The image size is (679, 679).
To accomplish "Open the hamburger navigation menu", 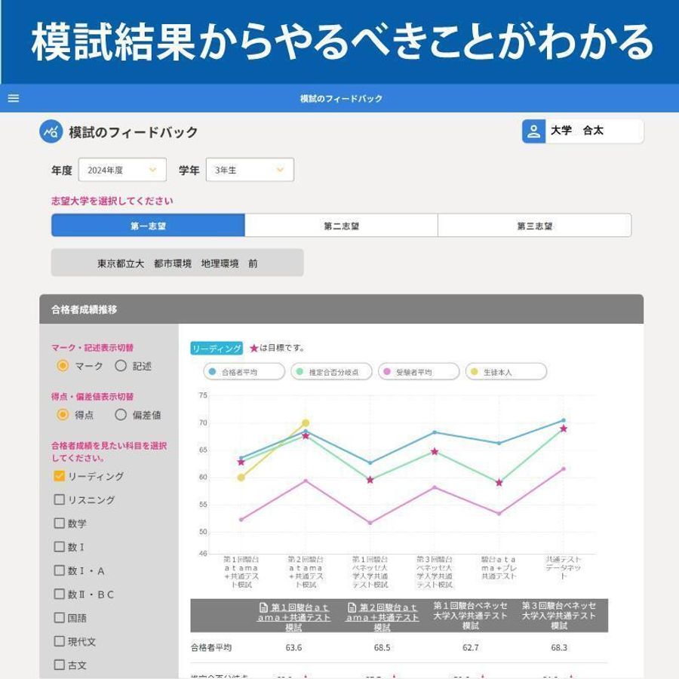I will pyautogui.click(x=12, y=97).
